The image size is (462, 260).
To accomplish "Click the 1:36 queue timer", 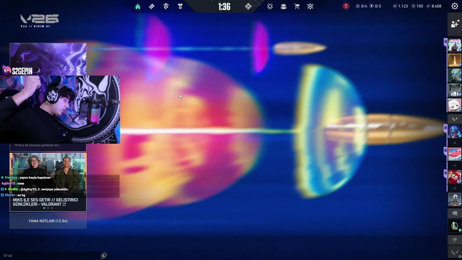I will pyautogui.click(x=224, y=6).
